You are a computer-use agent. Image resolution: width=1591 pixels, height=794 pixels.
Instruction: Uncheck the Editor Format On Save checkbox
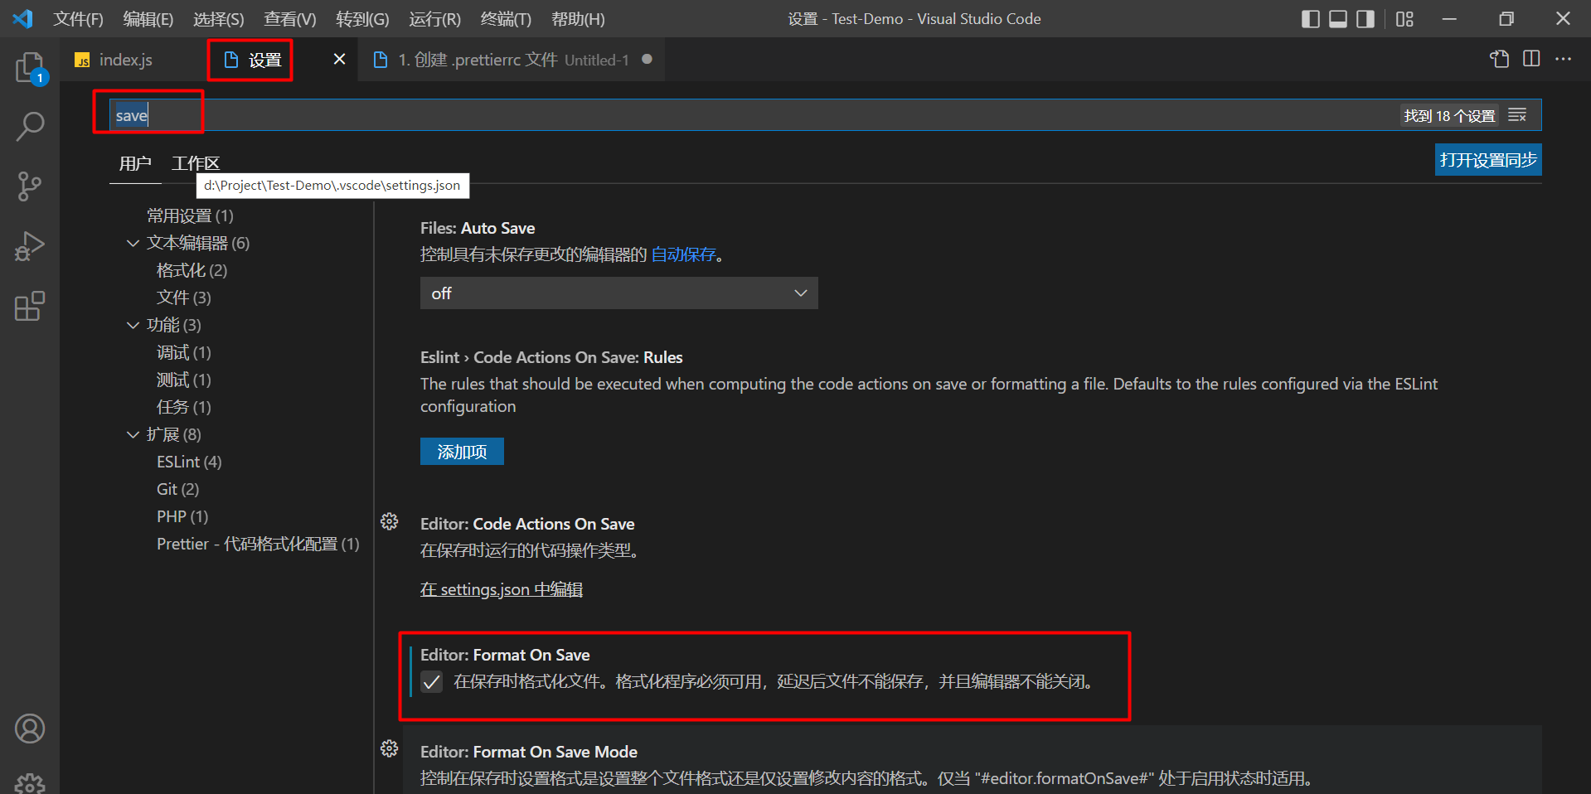tap(431, 682)
